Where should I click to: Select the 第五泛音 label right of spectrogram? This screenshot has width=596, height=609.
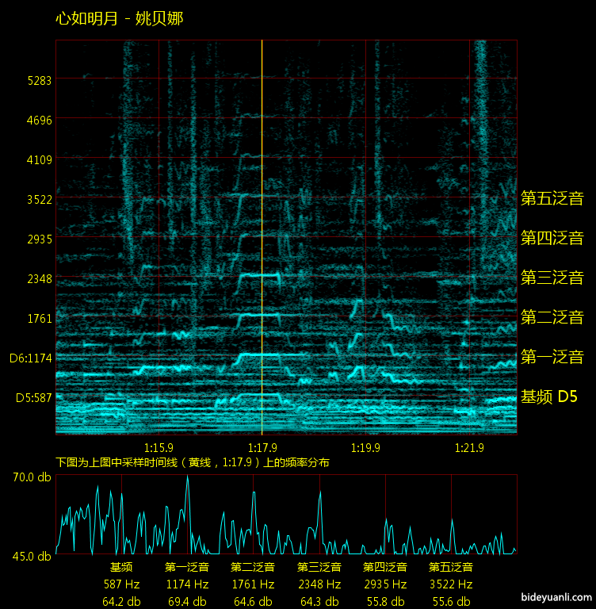(552, 198)
